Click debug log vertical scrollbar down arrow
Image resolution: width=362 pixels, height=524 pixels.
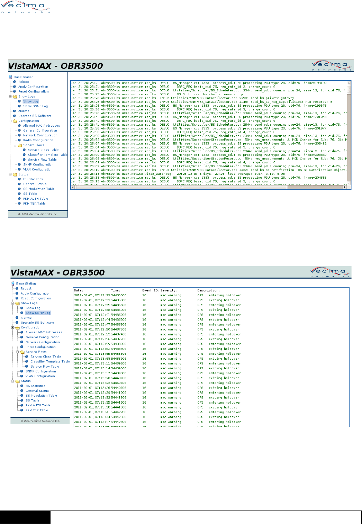(349, 183)
